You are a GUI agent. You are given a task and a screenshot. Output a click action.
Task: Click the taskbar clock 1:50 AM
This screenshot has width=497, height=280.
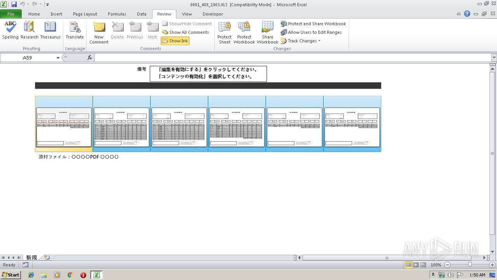point(477,275)
